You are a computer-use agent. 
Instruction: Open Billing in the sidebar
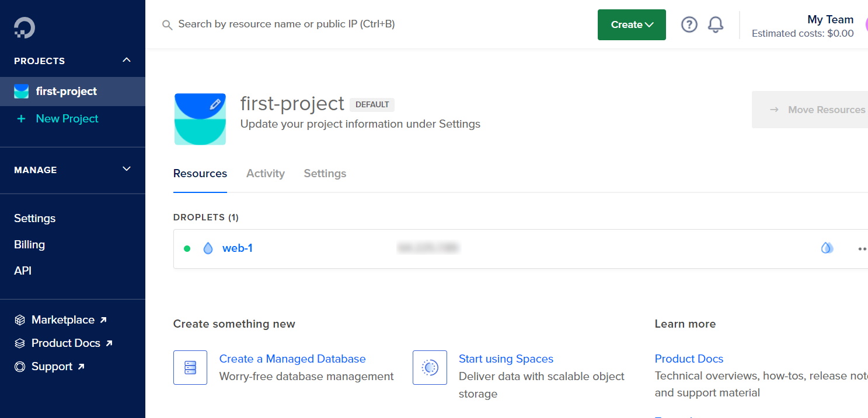pos(29,245)
